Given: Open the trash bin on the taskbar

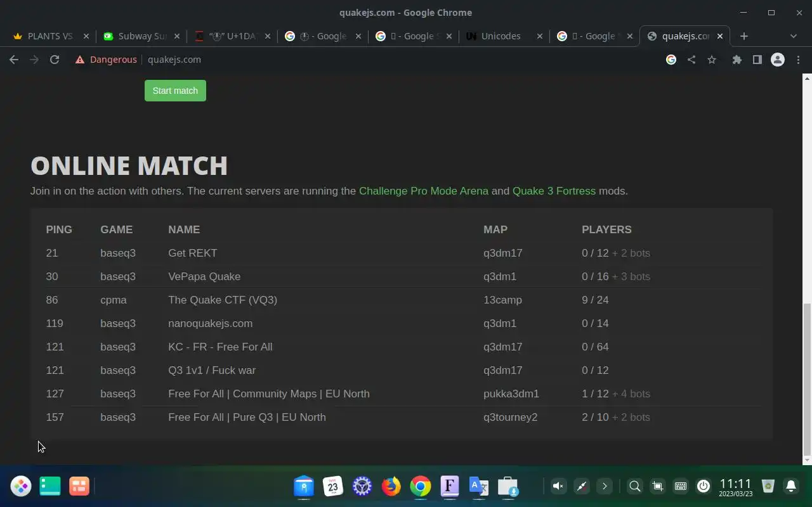Looking at the screenshot, I should click(768, 486).
